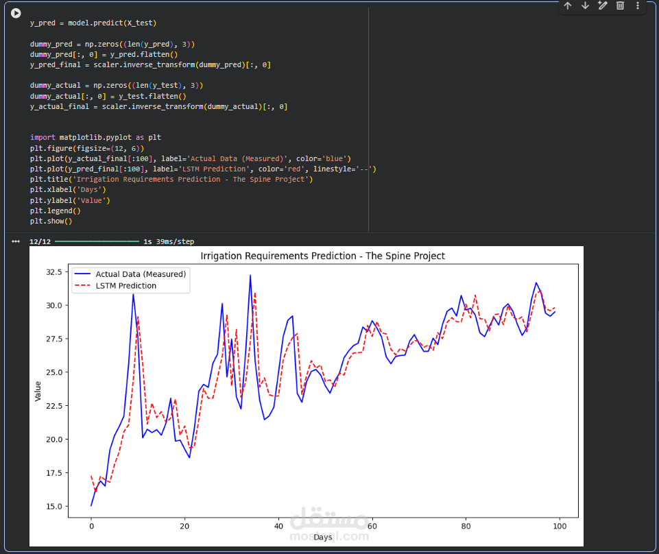Viewport: 659px width, 554px height.
Task: Click line 'plt.show()'
Action: point(51,221)
